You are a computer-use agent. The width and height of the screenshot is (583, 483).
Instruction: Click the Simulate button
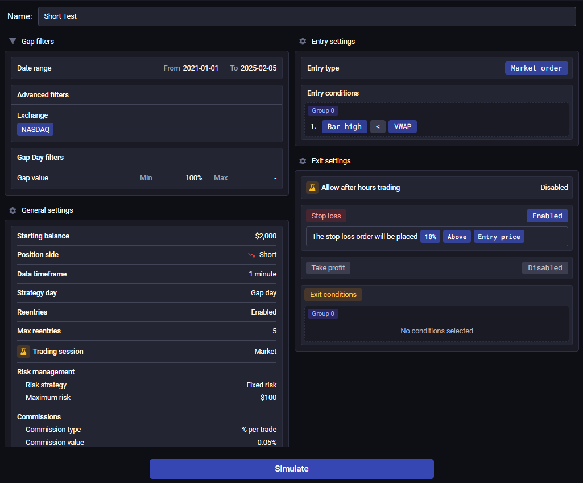tap(291, 469)
